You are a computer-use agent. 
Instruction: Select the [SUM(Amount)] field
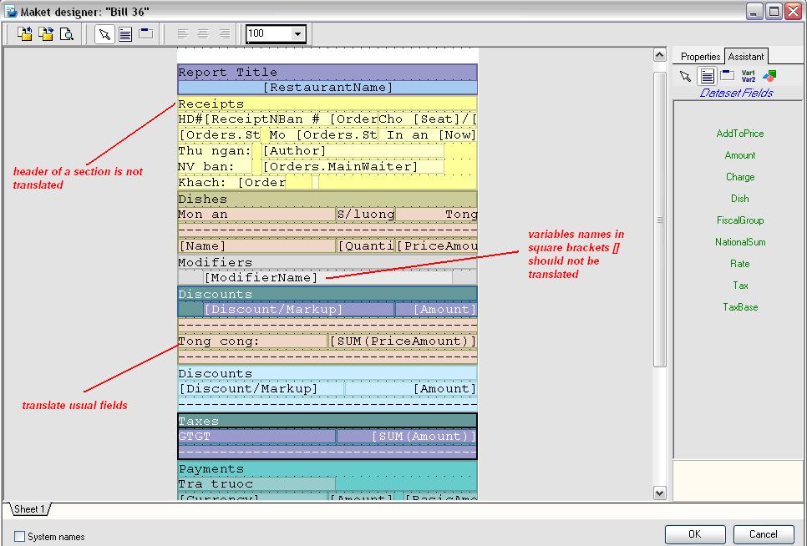pos(407,437)
